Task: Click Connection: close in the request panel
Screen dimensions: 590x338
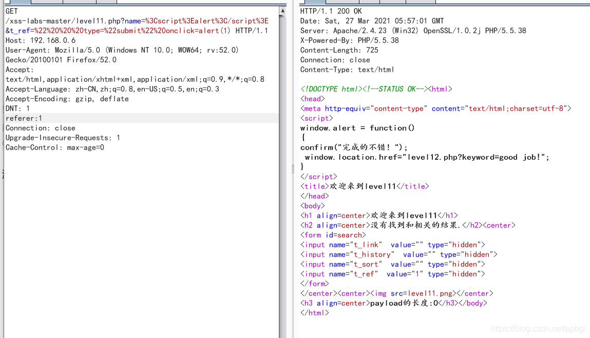Action: click(x=40, y=129)
